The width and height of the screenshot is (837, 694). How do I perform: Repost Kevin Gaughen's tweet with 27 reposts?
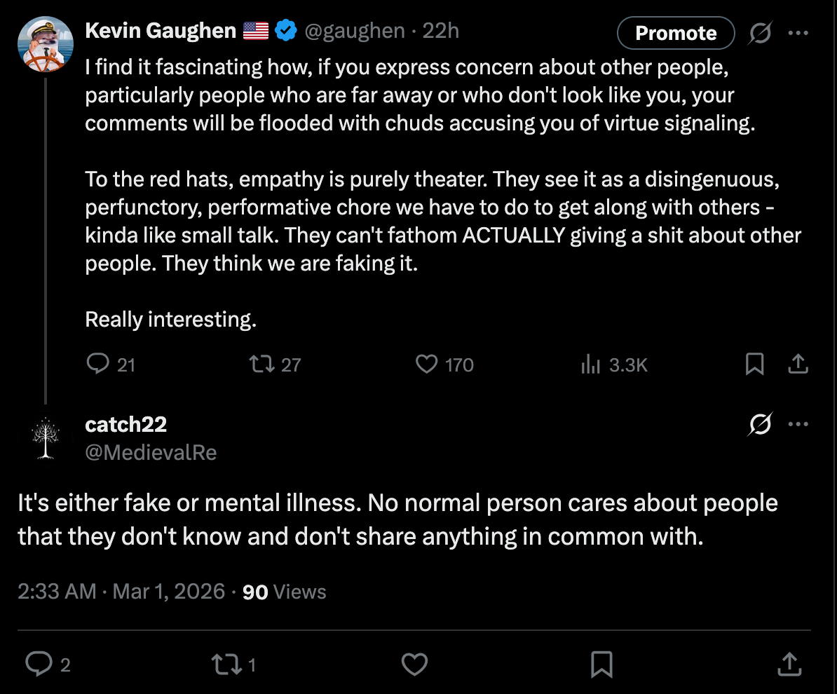(262, 364)
